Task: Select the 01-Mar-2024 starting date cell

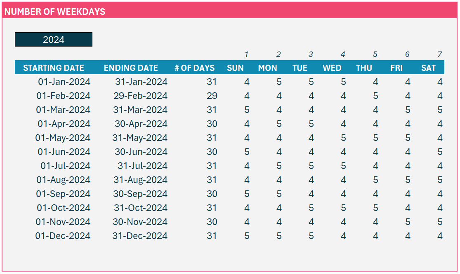Action: (63, 110)
